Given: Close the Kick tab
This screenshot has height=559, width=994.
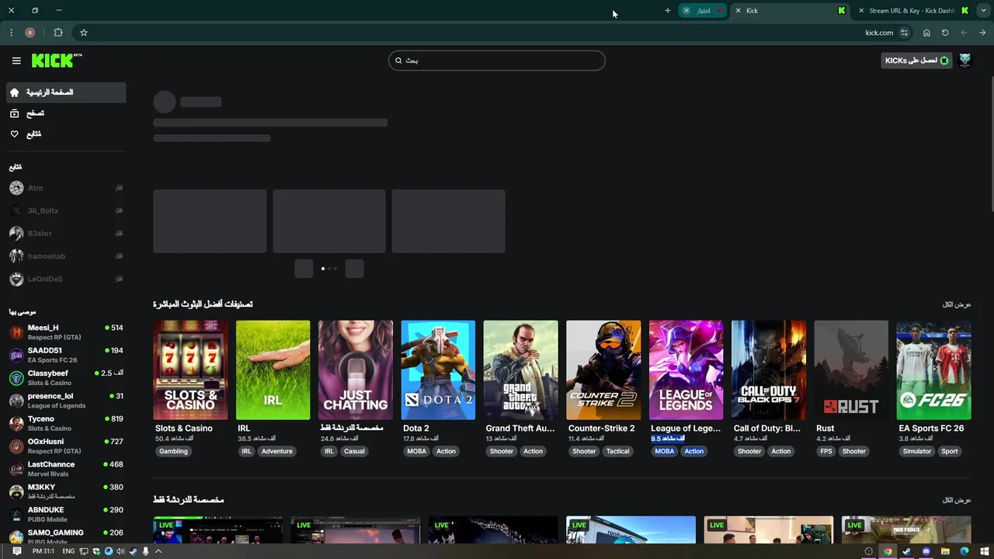Looking at the screenshot, I should coord(738,11).
